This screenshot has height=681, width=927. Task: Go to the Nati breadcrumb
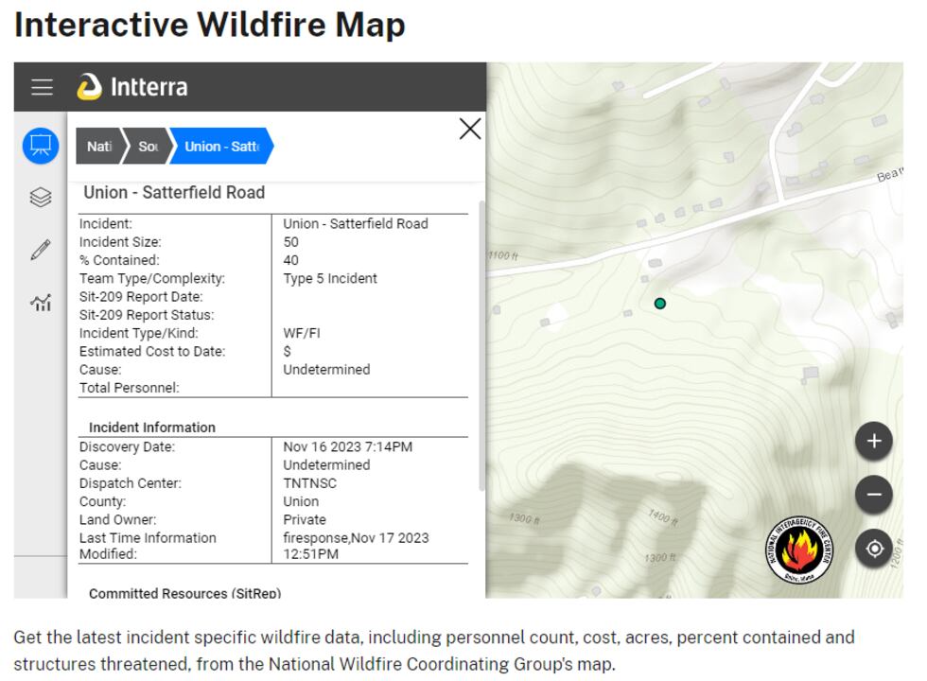coord(99,146)
